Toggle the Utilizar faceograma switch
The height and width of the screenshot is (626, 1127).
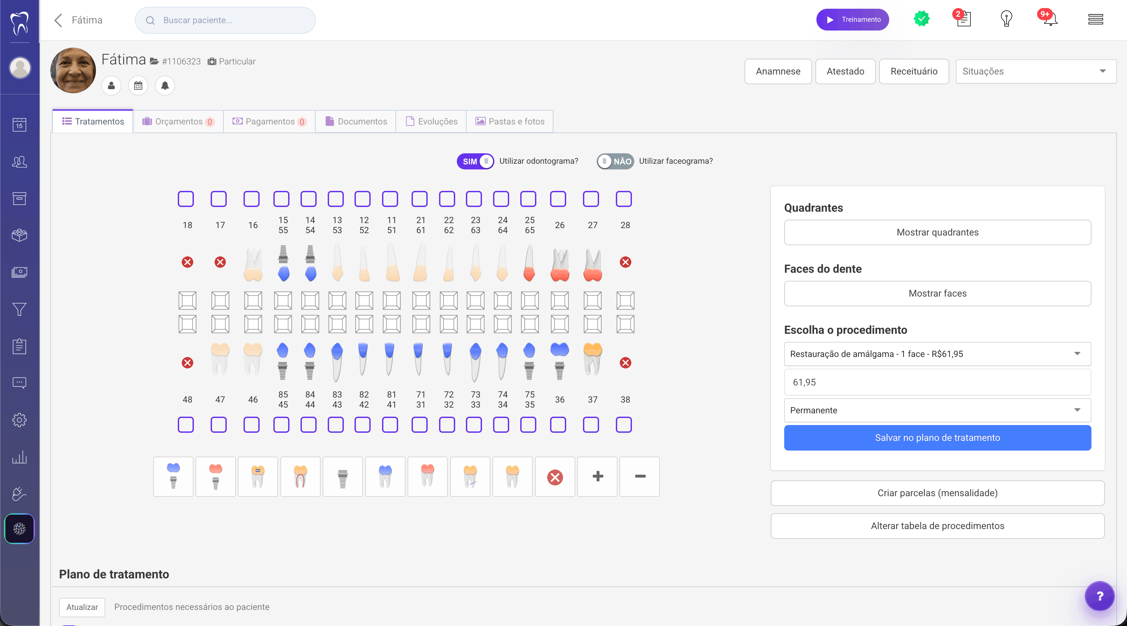click(x=615, y=161)
